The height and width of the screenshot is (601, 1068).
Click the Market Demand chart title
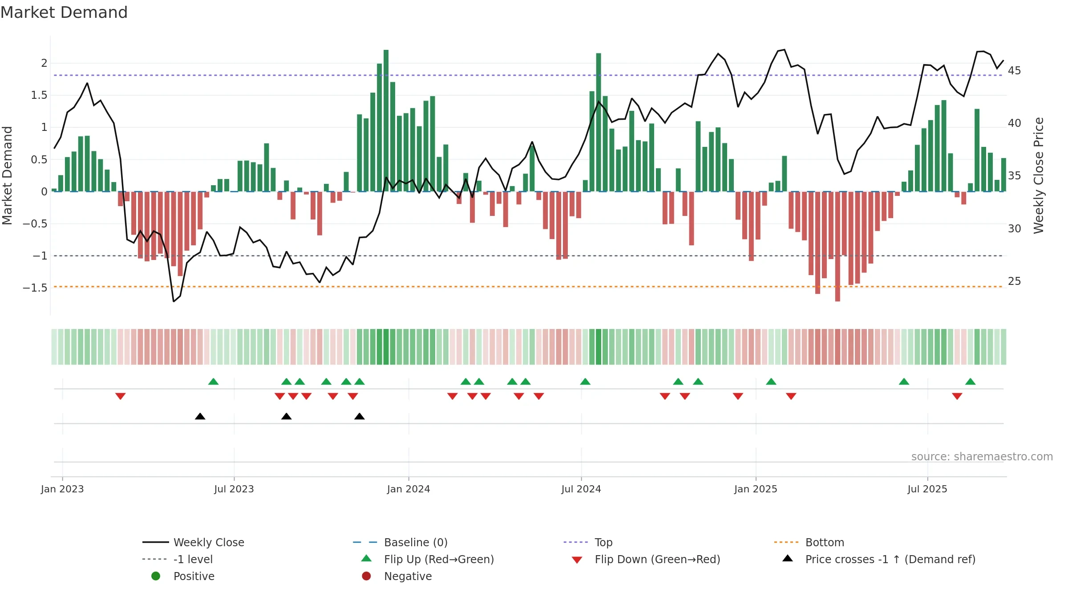[64, 12]
